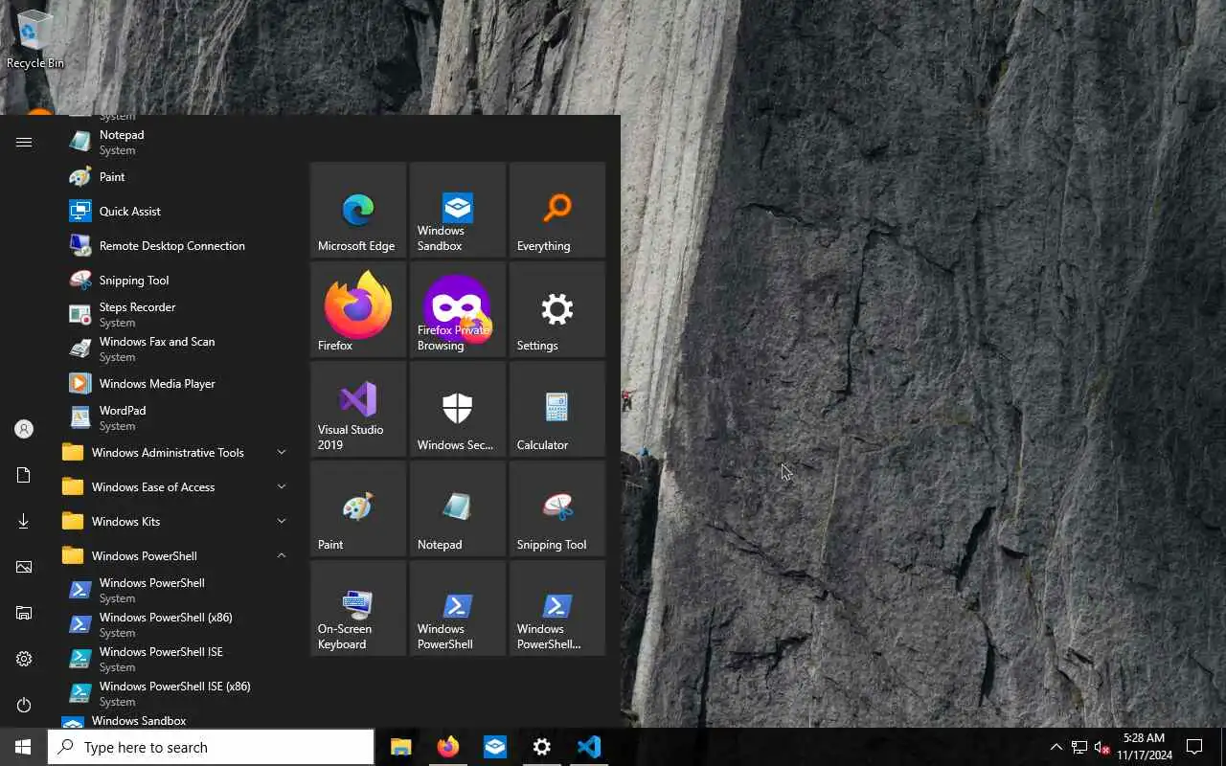The width and height of the screenshot is (1226, 766).
Task: Open the Microsoft Edge tile
Action: click(358, 210)
